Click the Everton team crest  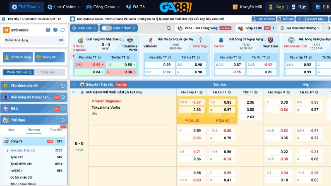point(221,40)
